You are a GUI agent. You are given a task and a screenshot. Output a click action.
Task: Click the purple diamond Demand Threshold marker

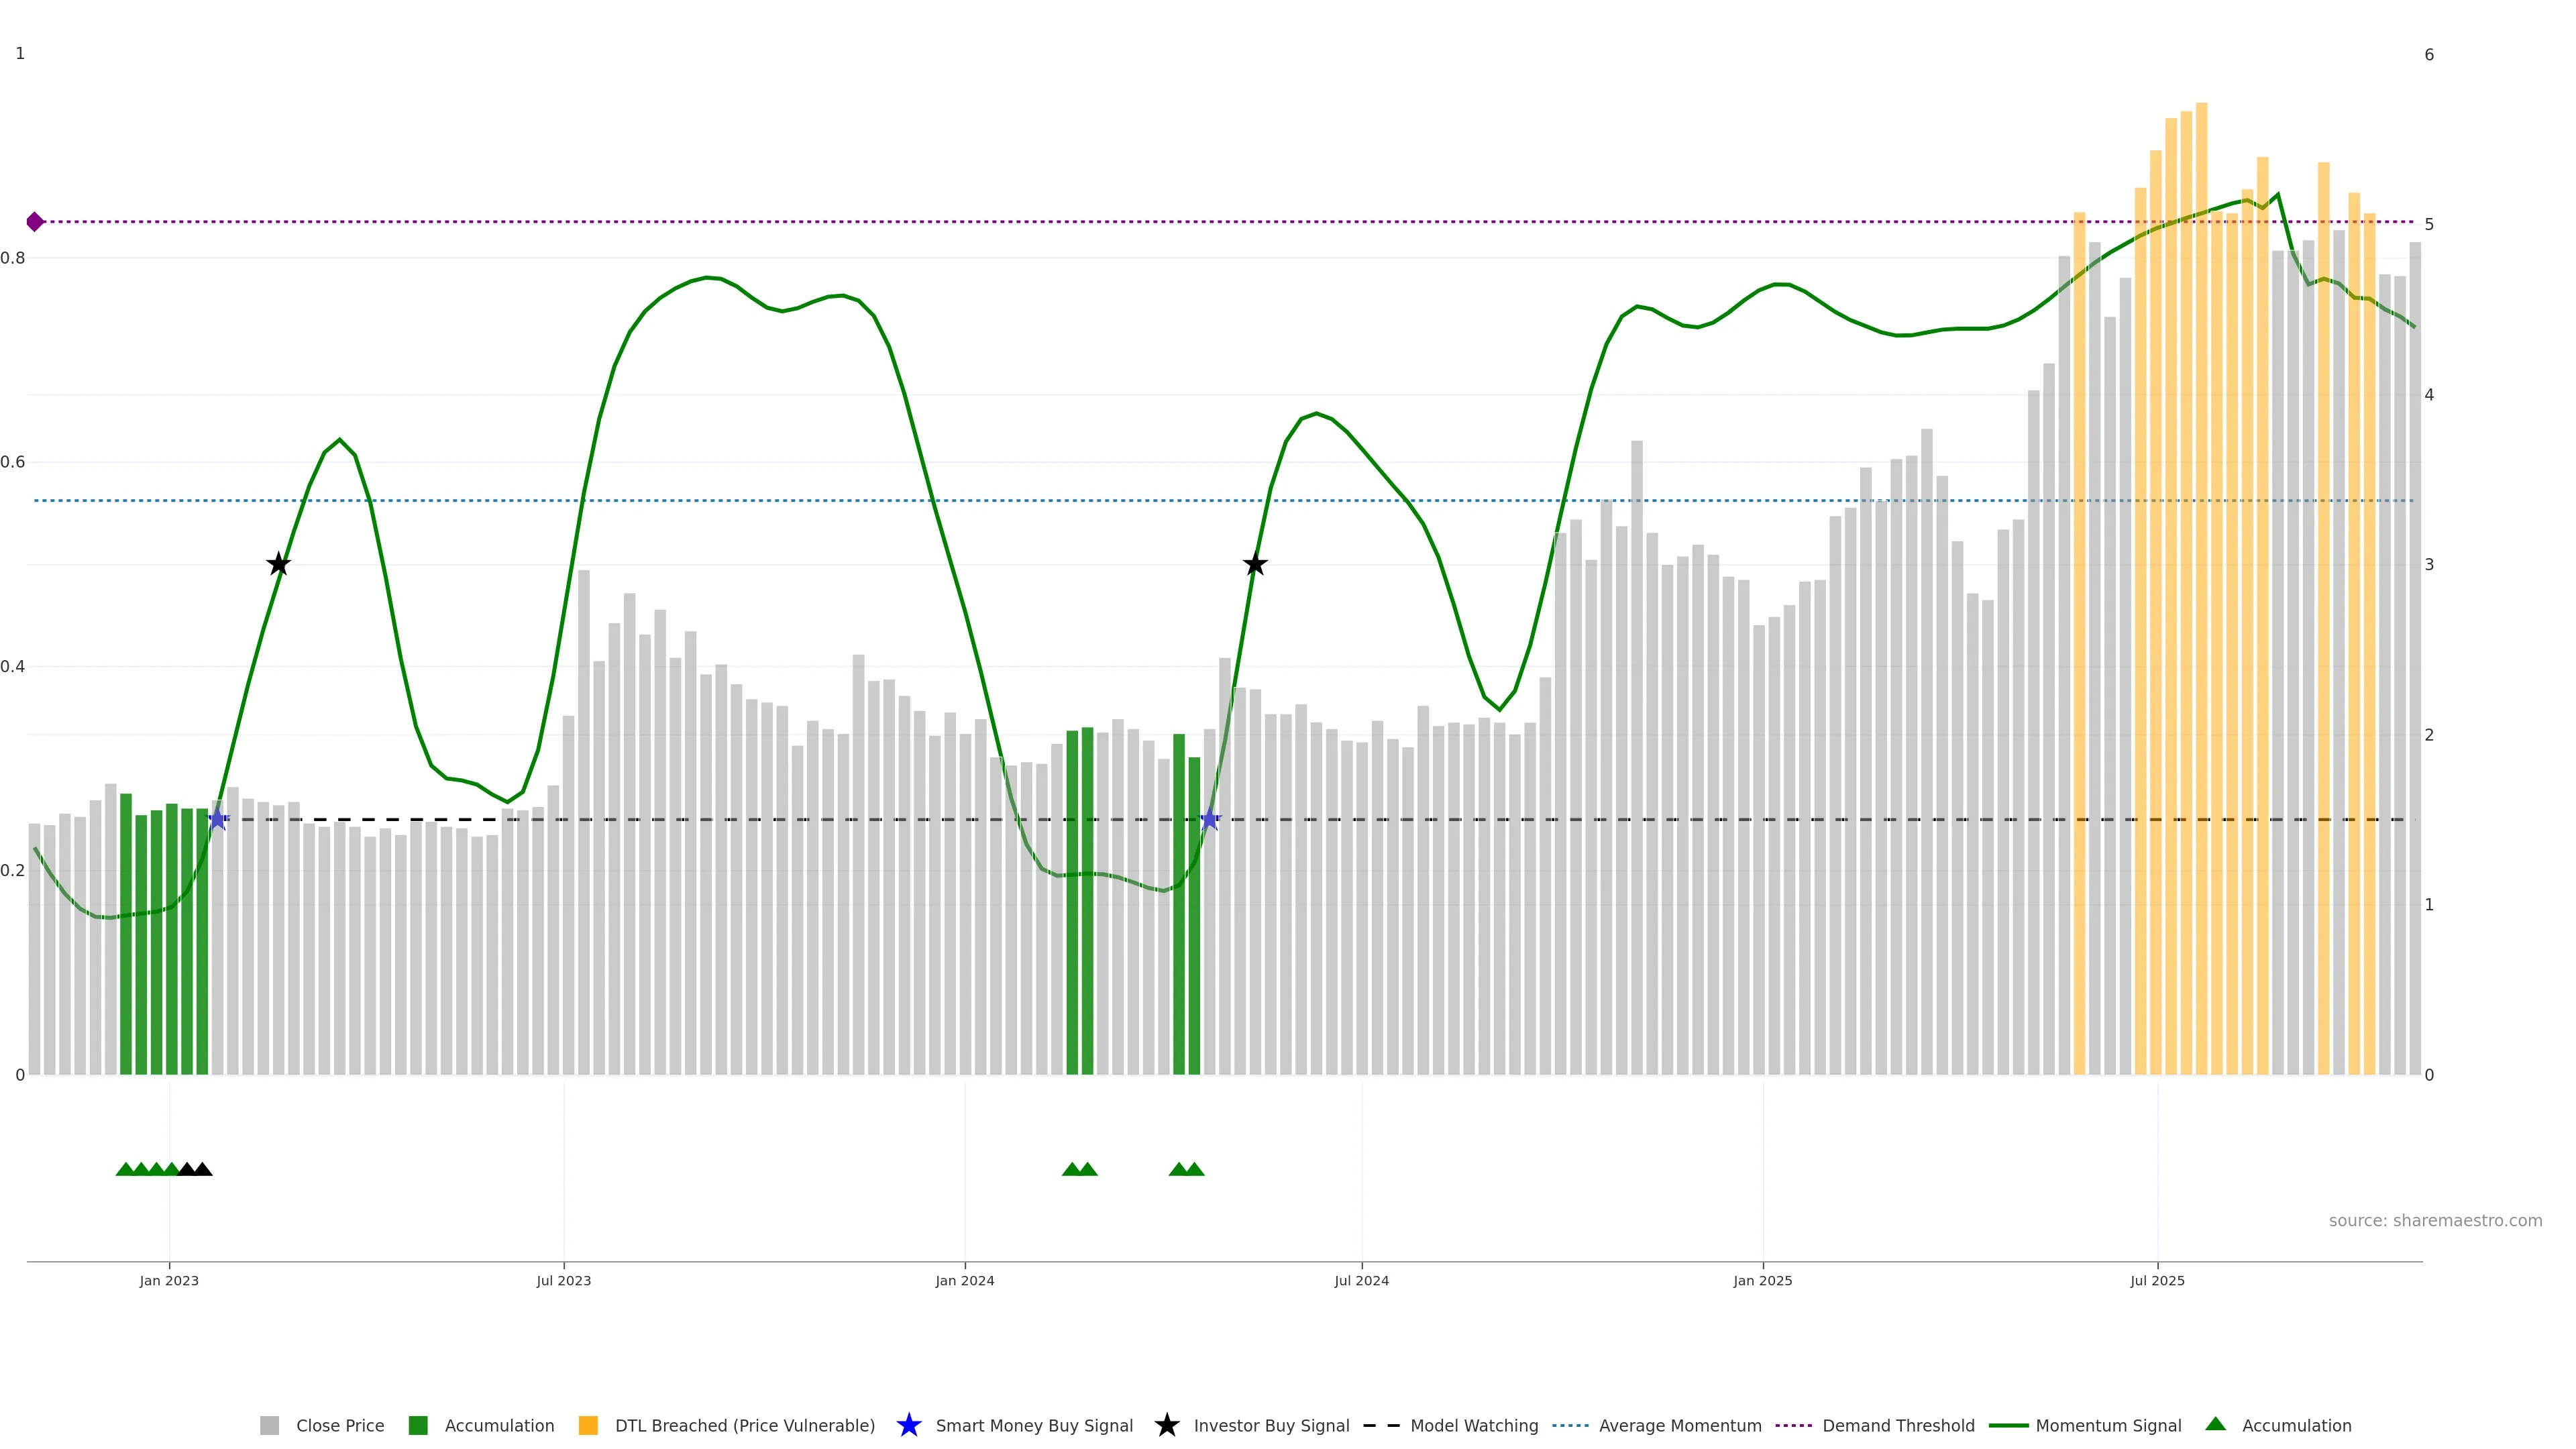pyautogui.click(x=35, y=222)
